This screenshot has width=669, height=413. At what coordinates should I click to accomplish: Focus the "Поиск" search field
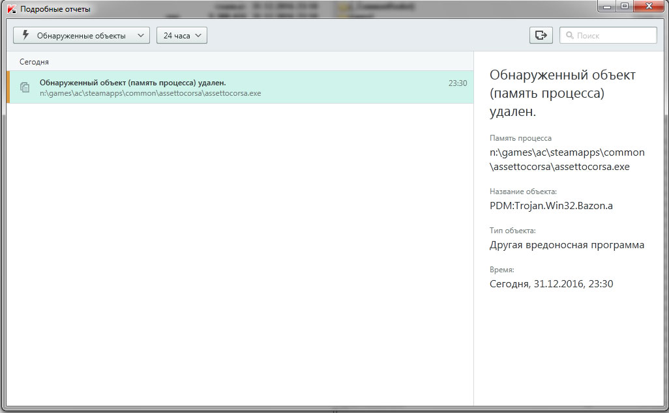pyautogui.click(x=613, y=36)
